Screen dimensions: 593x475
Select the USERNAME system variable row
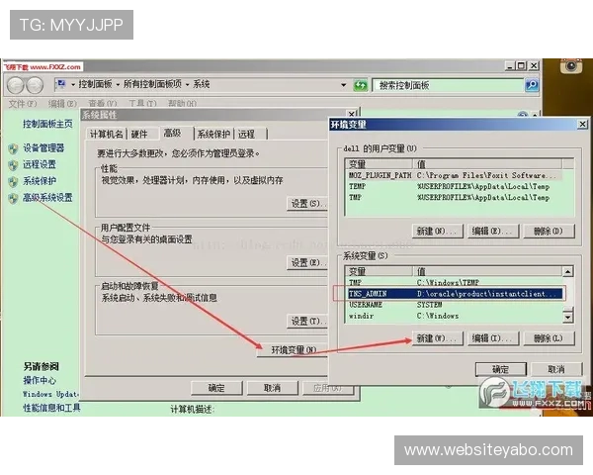point(455,305)
